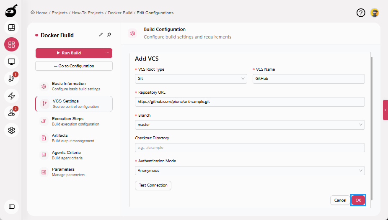The width and height of the screenshot is (388, 220).
Task: Open the agents monitor sidebar icon
Action: (x=11, y=61)
